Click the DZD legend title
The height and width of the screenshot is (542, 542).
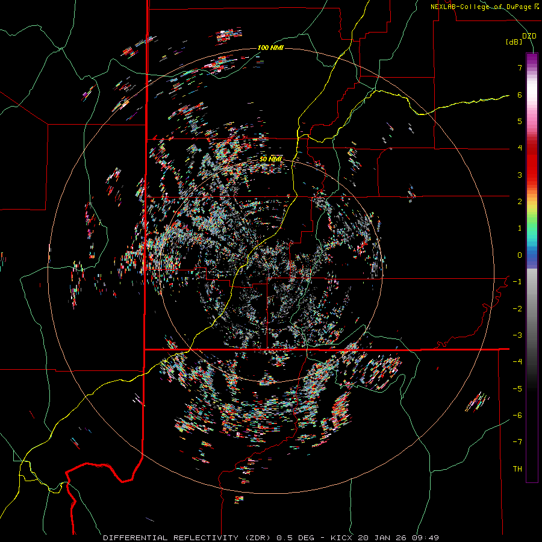529,36
